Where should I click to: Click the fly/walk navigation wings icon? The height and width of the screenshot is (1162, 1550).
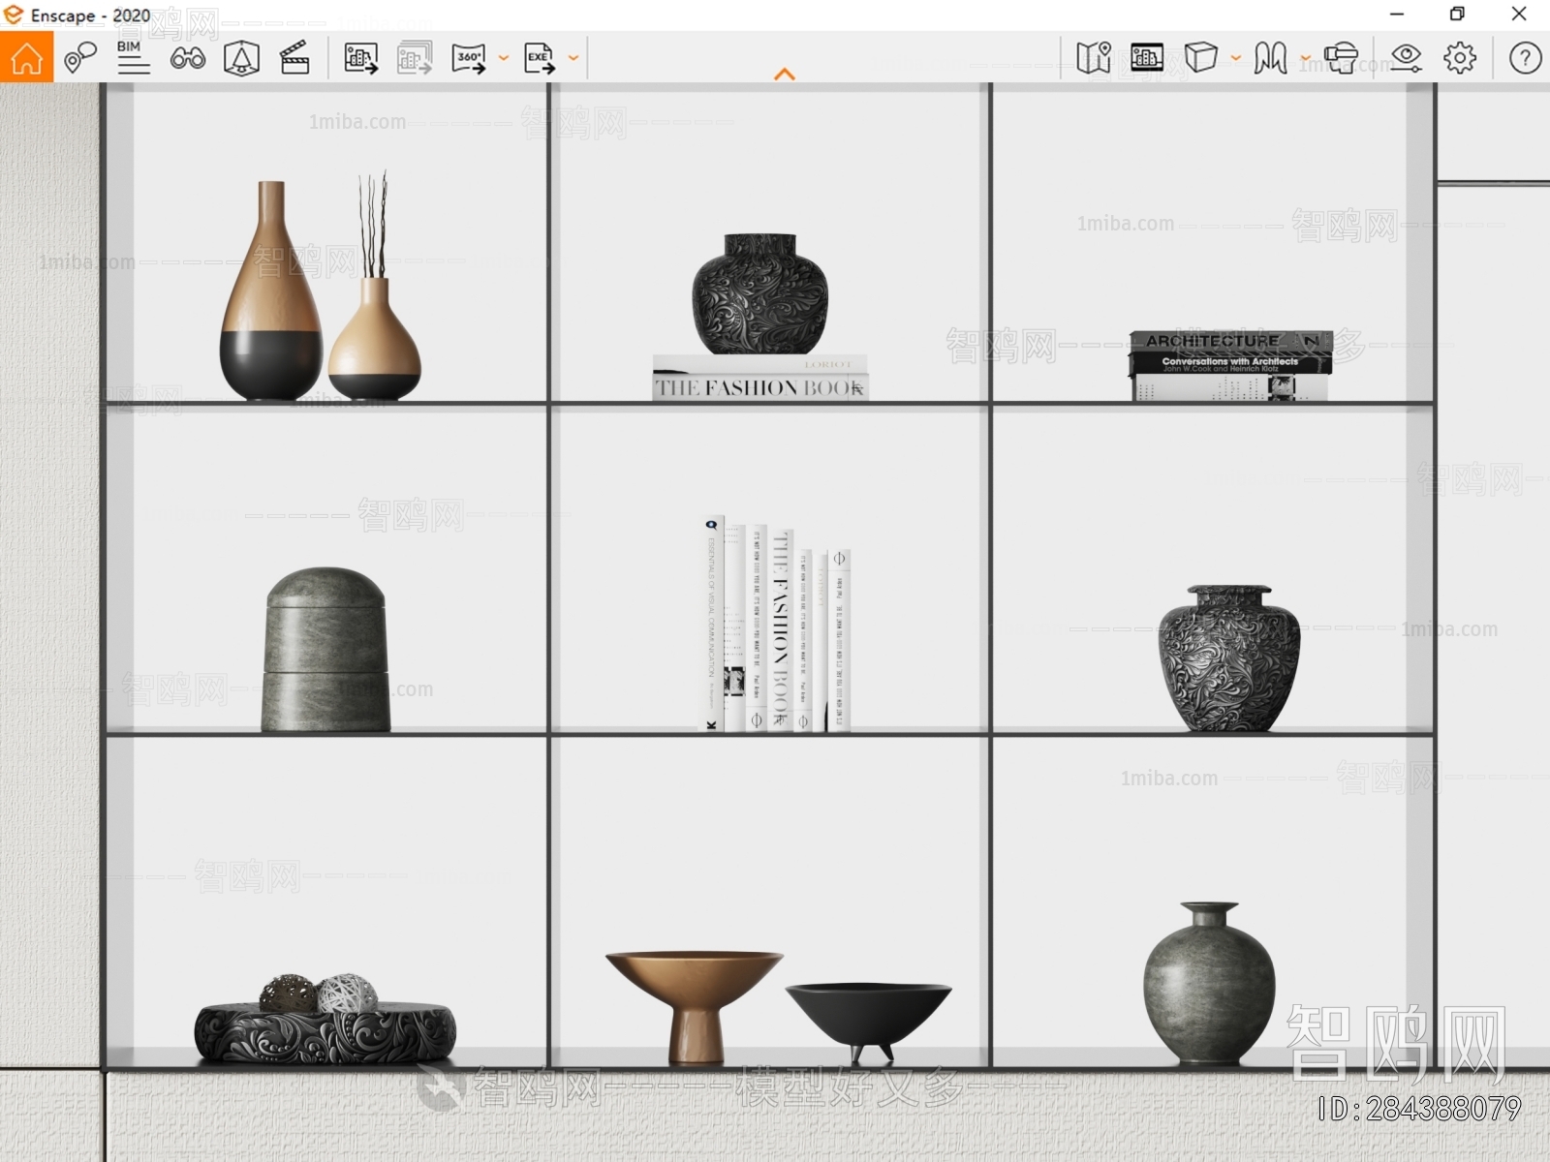[x=1270, y=58]
